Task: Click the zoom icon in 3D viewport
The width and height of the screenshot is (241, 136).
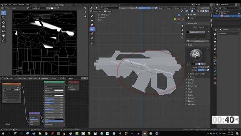Action: pos(182,26)
